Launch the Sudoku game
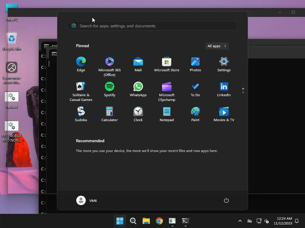The image size is (305, 228). pos(81,114)
